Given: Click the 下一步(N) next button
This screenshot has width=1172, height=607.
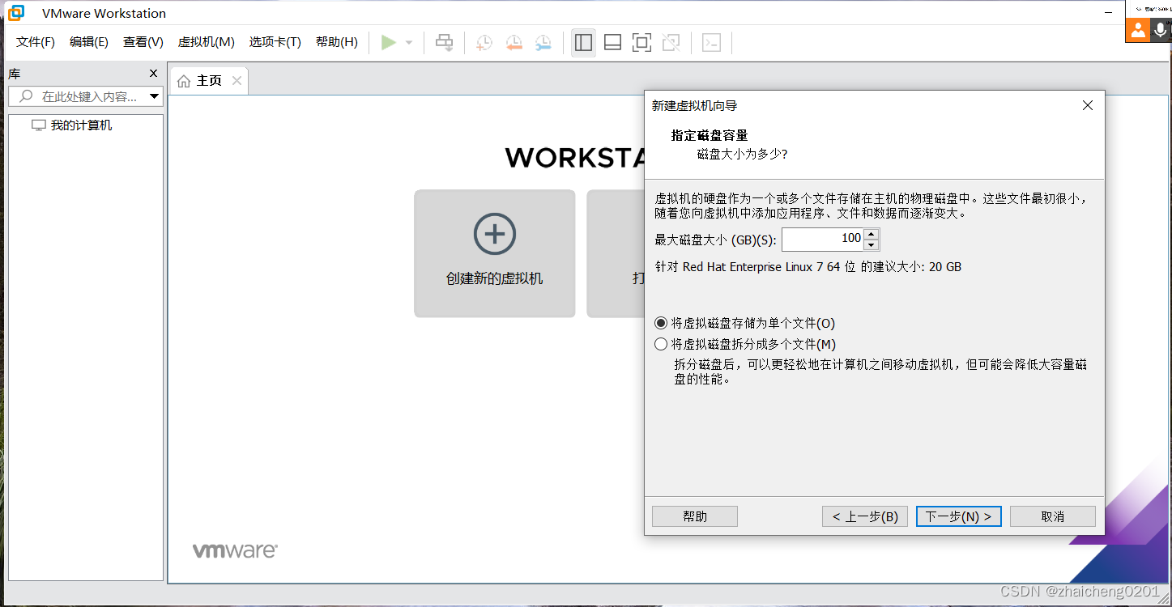Looking at the screenshot, I should [x=959, y=516].
